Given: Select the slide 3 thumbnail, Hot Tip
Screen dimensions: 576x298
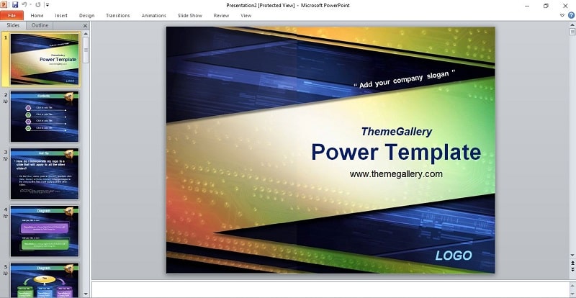Looking at the screenshot, I should pyautogui.click(x=45, y=173).
